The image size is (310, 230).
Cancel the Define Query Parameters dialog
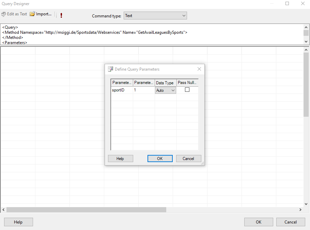(x=188, y=159)
